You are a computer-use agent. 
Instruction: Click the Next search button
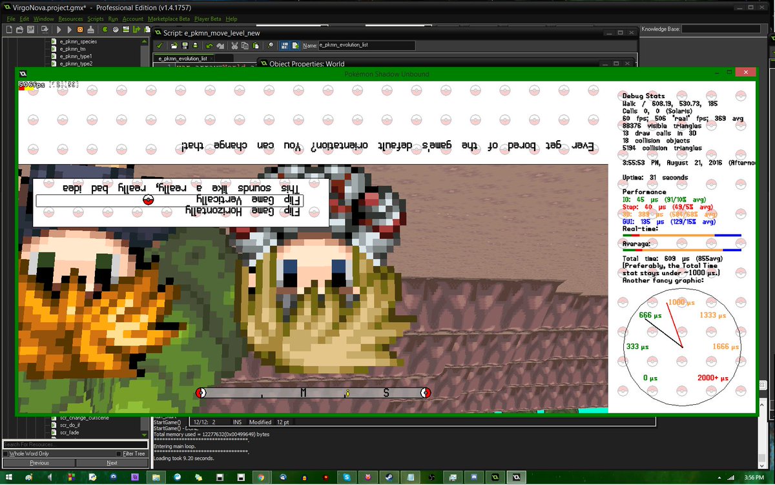(112, 463)
